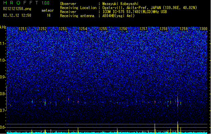Click the green meteor echo after 1252
This screenshot has width=211, height=134.
click(45, 103)
